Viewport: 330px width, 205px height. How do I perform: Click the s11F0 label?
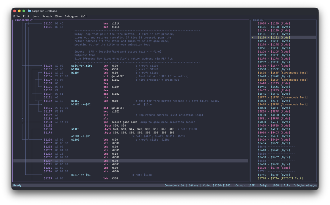[x=75, y=129]
